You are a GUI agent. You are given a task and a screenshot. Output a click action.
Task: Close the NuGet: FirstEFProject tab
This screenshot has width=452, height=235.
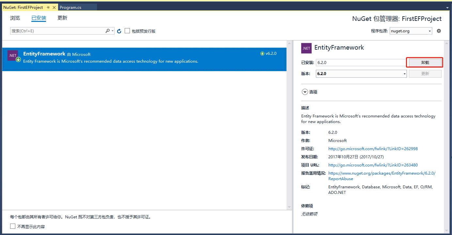click(x=54, y=7)
